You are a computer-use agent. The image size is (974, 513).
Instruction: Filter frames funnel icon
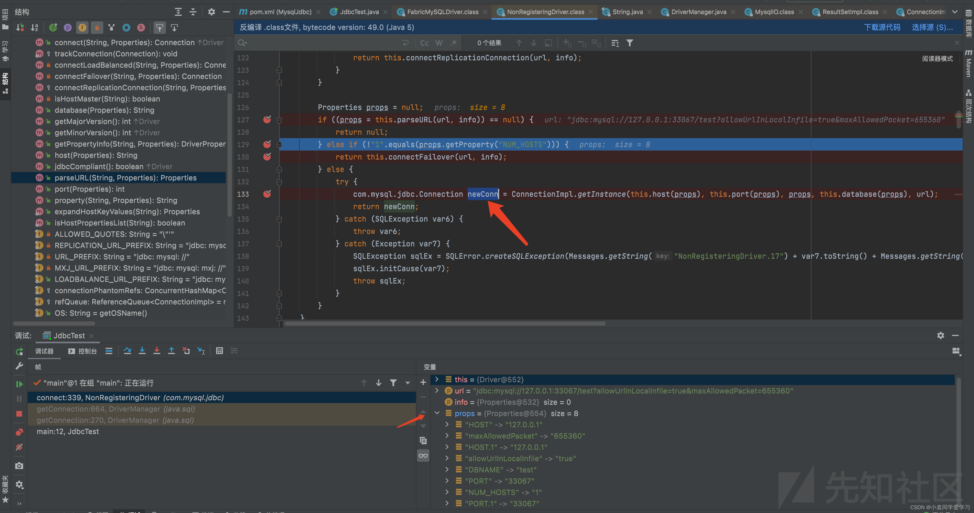[393, 383]
